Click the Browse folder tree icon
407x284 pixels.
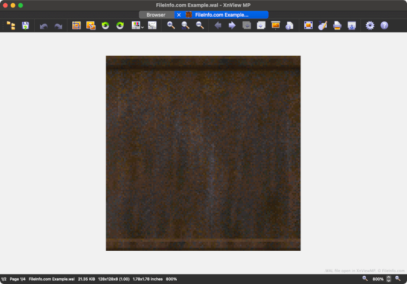click(11, 25)
